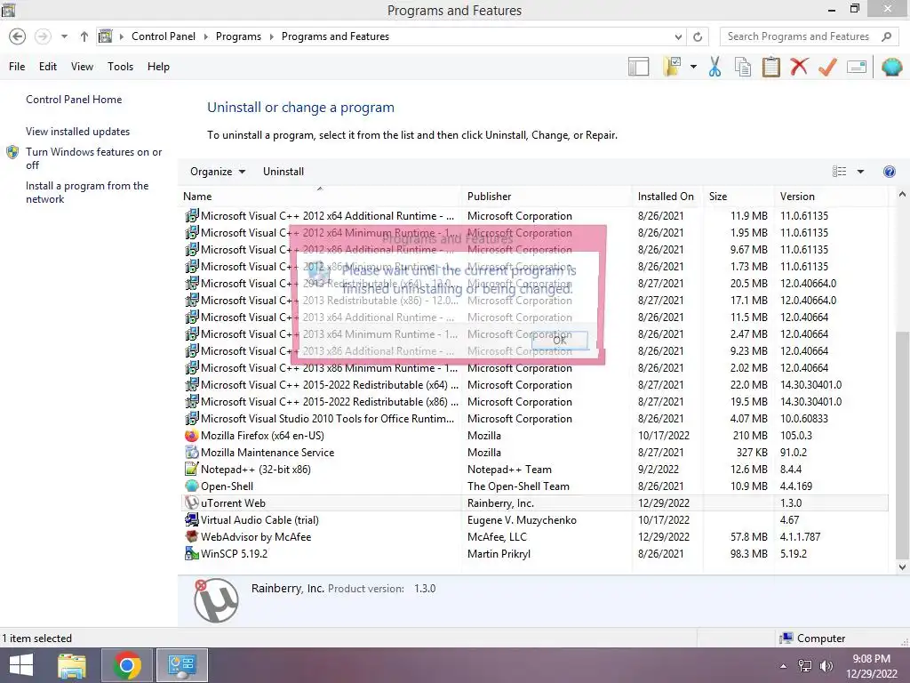This screenshot has height=683, width=910.
Task: Sort by the Name column header
Action: [320, 197]
